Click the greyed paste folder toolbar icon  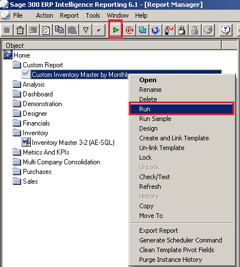click(72, 30)
